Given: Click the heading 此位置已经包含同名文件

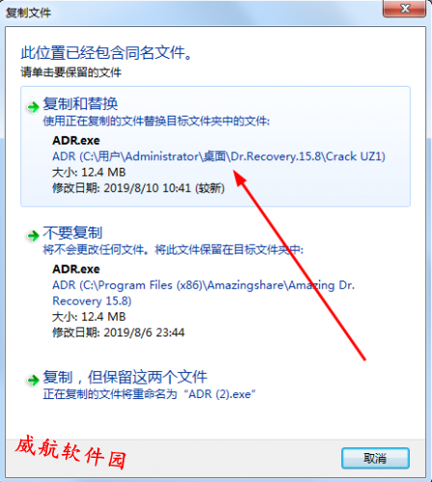Looking at the screenshot, I should pyautogui.click(x=107, y=53).
